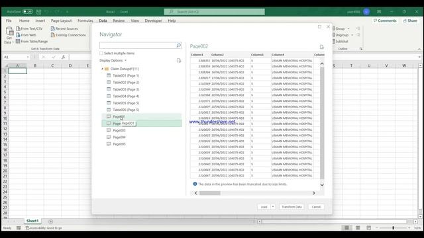424x238 pixels.
Task: Click the Excel search box in title bar
Action: pos(215,12)
